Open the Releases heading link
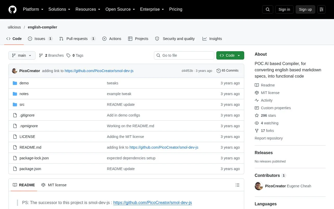Image resolution: width=334 pixels, height=209 pixels. coord(264,153)
